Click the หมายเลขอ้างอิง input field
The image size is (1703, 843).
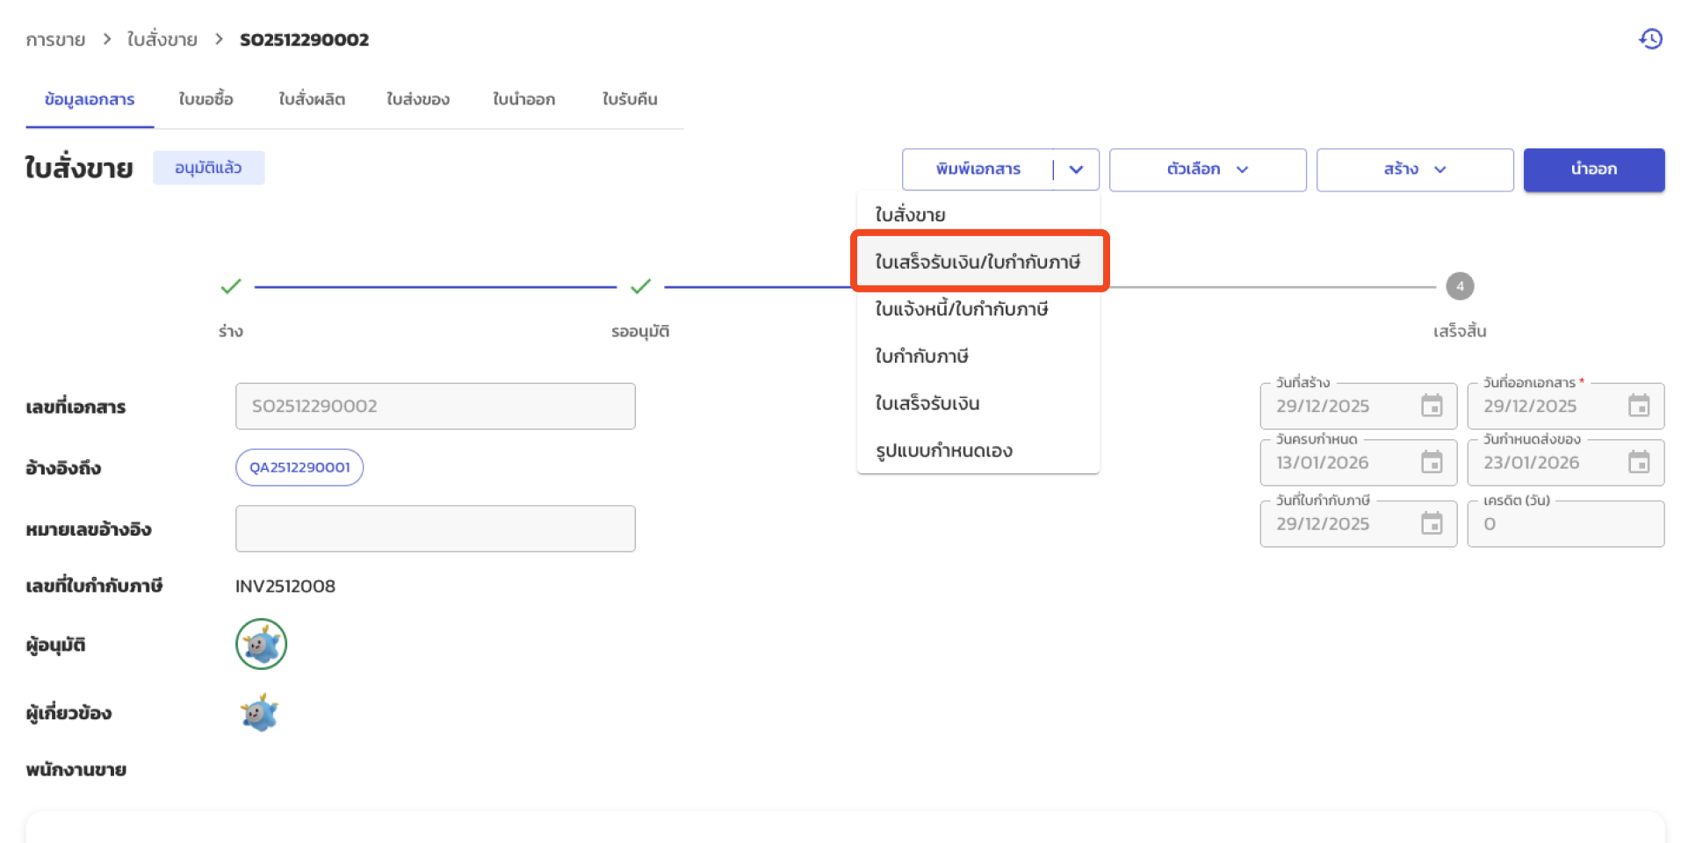[x=435, y=529]
